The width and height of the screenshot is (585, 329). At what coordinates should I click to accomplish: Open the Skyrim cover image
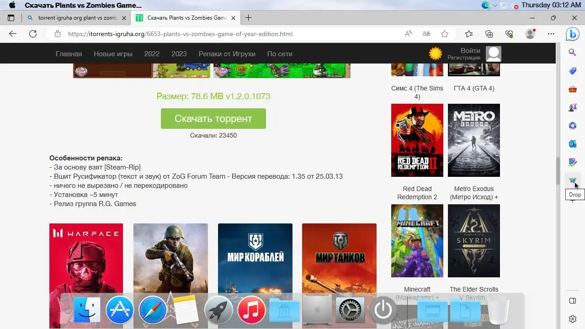(x=474, y=241)
